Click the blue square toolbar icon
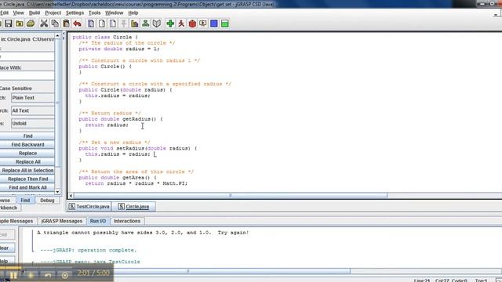 [214, 23]
